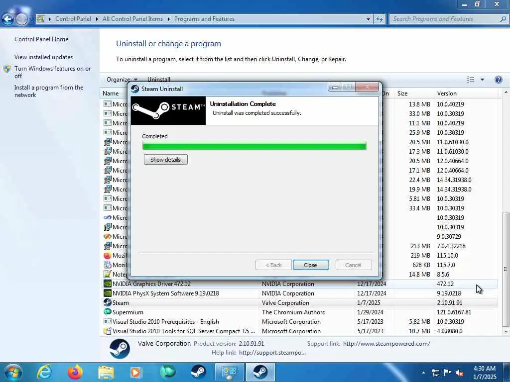This screenshot has height=382, width=510.
Task: Open help link support.steampo...
Action: [272, 353]
